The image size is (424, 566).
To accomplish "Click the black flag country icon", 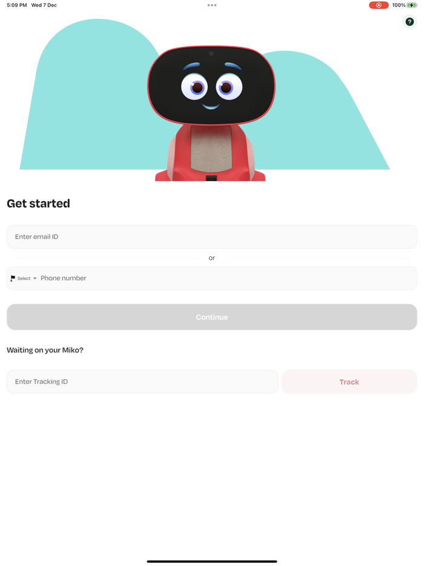I will [13, 278].
